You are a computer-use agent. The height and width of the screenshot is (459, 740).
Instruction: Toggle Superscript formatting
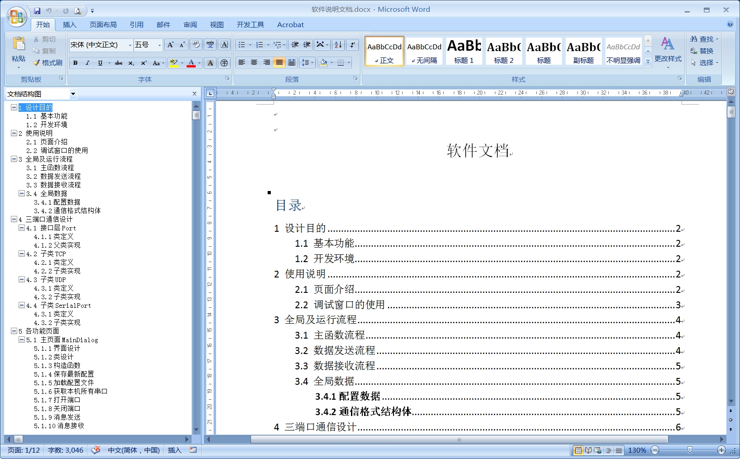(144, 63)
